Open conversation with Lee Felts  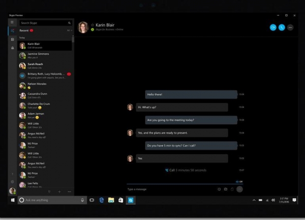[45, 185]
